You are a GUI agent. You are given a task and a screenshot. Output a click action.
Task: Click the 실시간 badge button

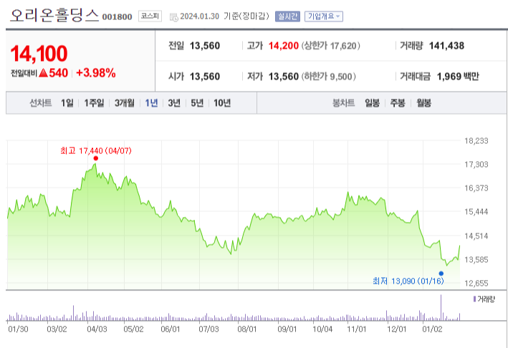coord(287,16)
